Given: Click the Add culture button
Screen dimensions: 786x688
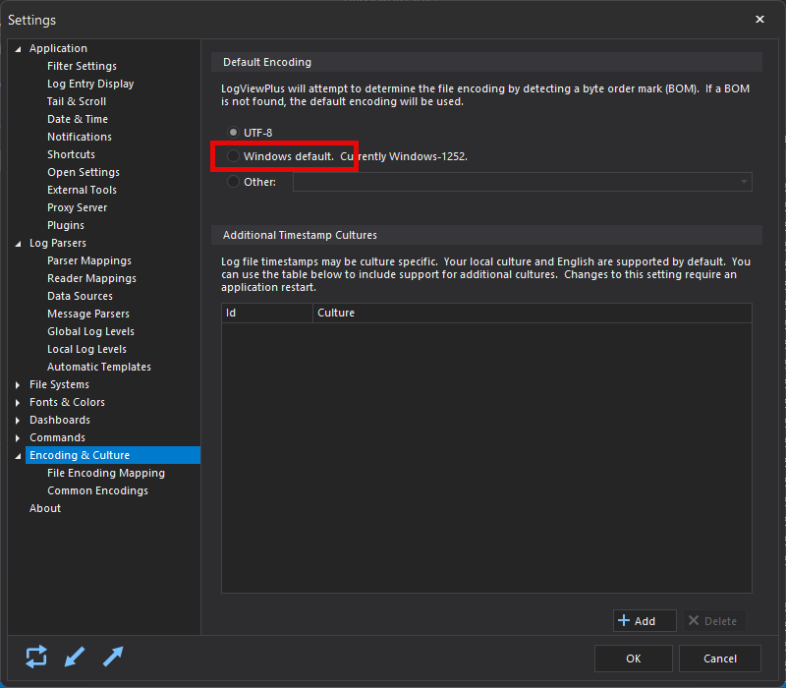Looking at the screenshot, I should (645, 621).
